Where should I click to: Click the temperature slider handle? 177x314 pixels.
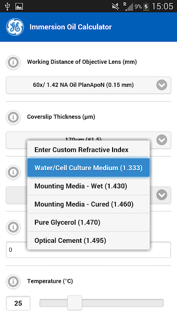pyautogui.click(x=75, y=303)
